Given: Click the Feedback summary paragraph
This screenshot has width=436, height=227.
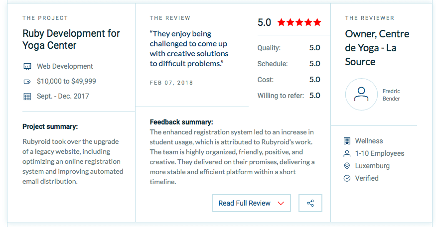Looking at the screenshot, I should coord(232,157).
